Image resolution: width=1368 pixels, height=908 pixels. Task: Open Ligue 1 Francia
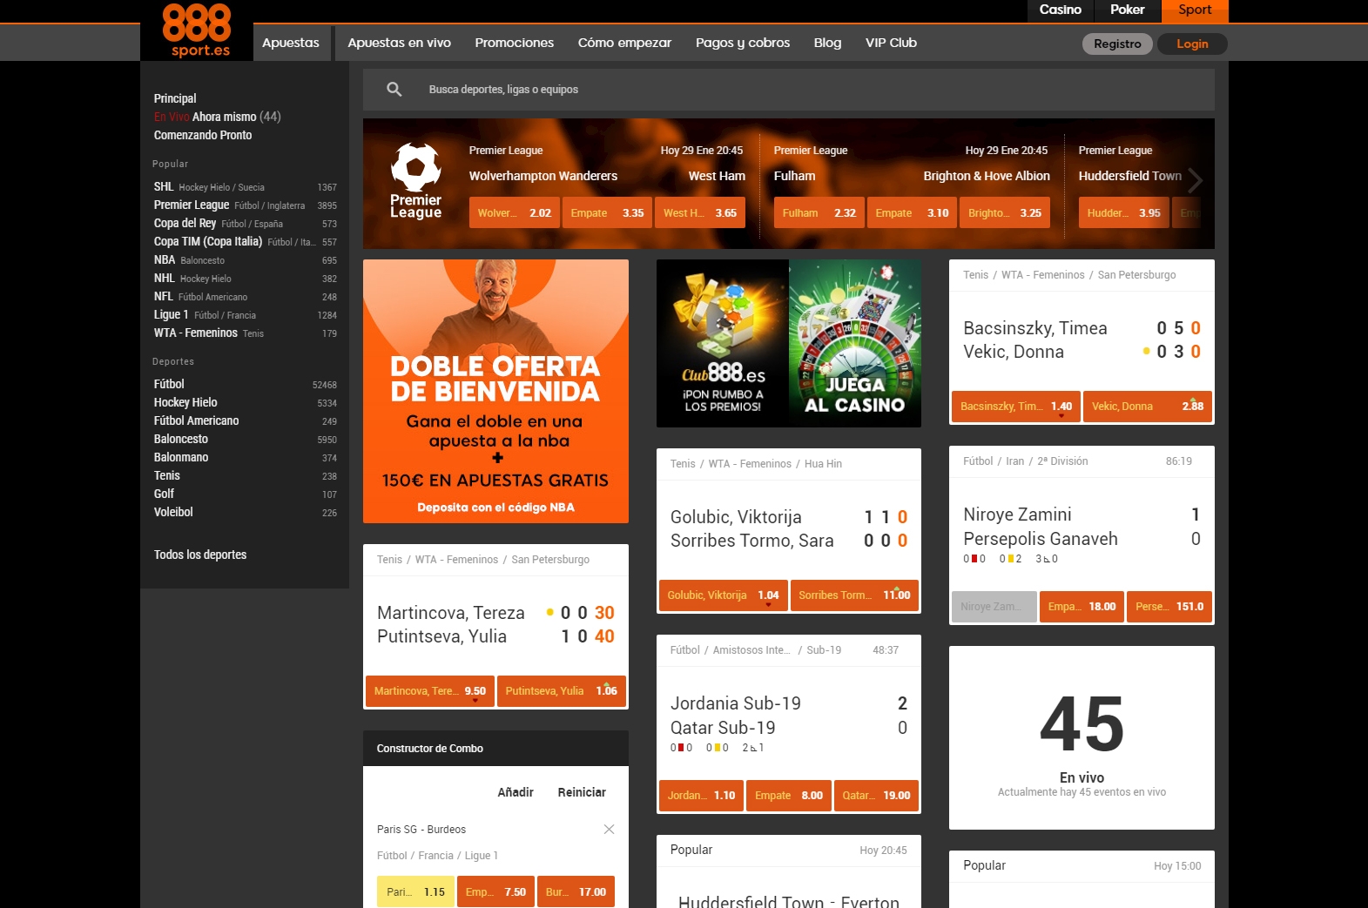point(246,314)
